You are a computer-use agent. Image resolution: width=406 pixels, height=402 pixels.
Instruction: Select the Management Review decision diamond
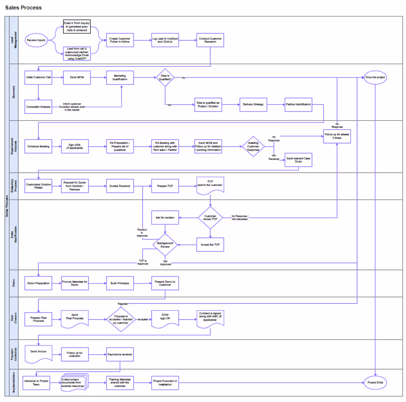[x=165, y=245]
